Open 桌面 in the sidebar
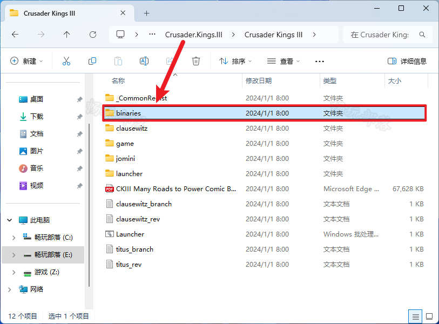Viewport: 439px width, 324px height. pyautogui.click(x=36, y=99)
